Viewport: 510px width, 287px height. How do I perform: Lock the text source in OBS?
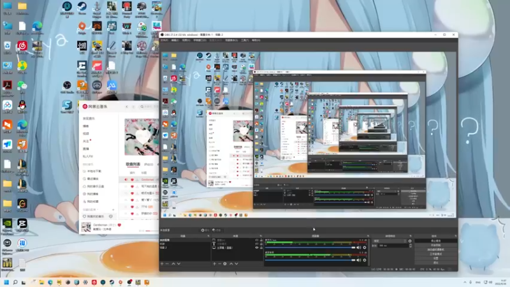tap(261, 244)
